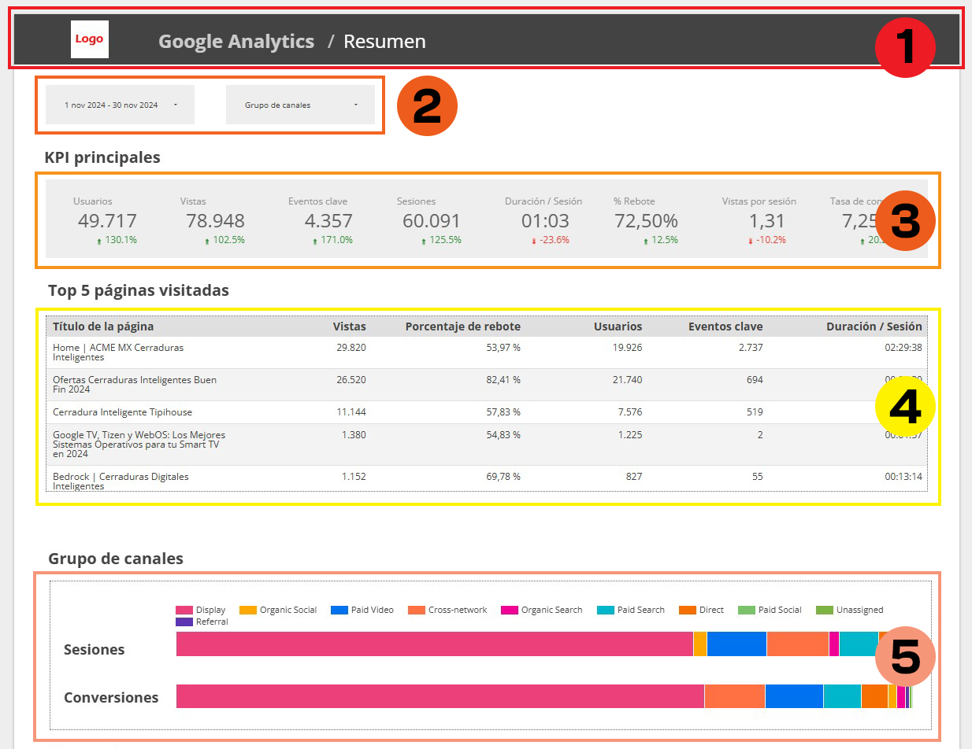Click the % Rebote scorecard showing 72,50%
The height and width of the screenshot is (749, 972).
click(x=646, y=220)
